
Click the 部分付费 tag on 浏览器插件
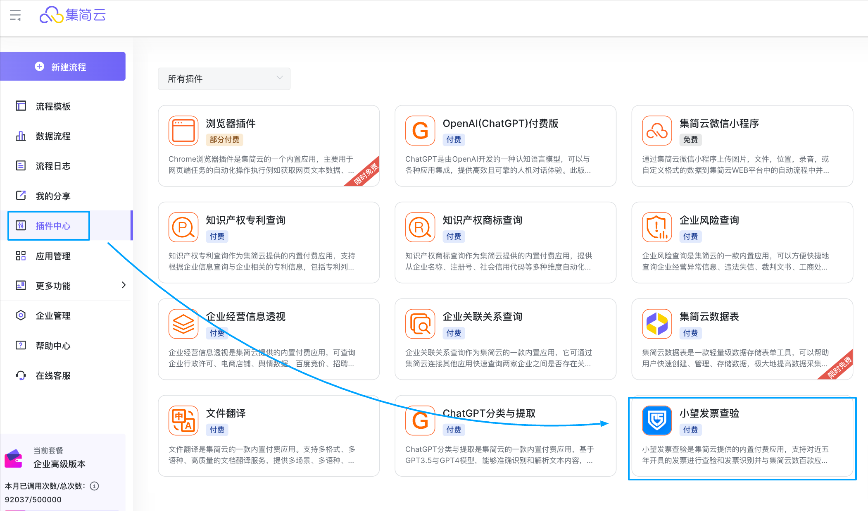(x=224, y=140)
